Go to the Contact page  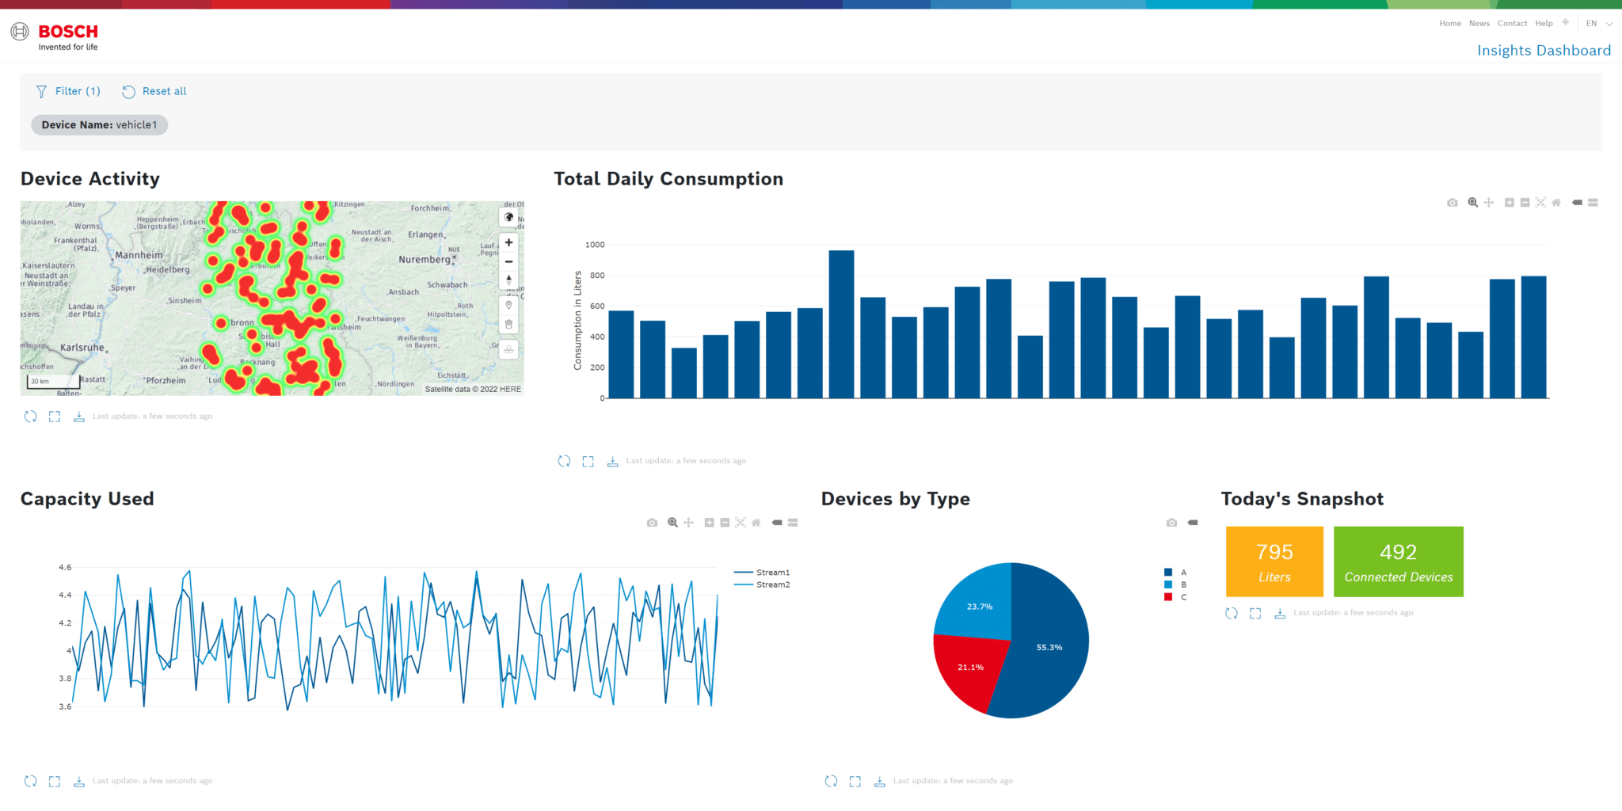(x=1512, y=23)
